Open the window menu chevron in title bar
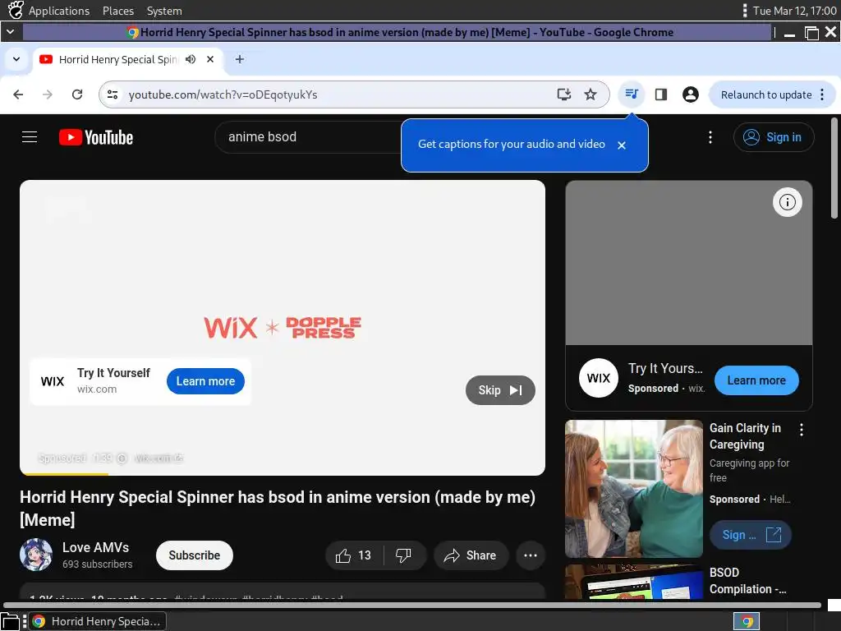This screenshot has height=631, width=841. (x=10, y=32)
